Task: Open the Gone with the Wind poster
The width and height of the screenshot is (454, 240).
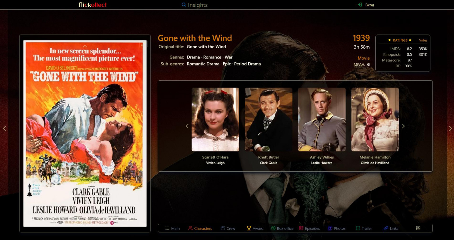Action: (85, 134)
